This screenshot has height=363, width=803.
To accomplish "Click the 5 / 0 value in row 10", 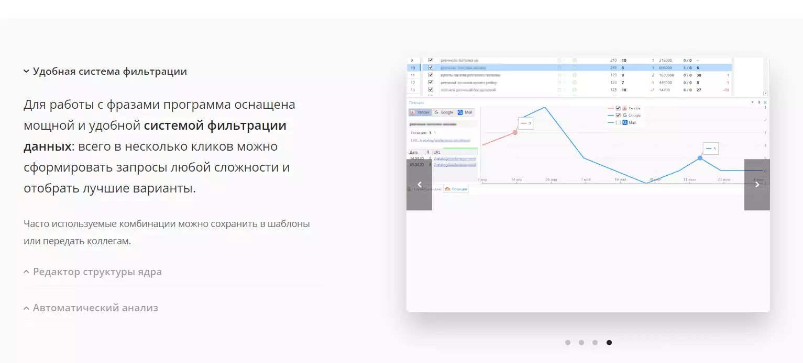I will click(x=688, y=67).
